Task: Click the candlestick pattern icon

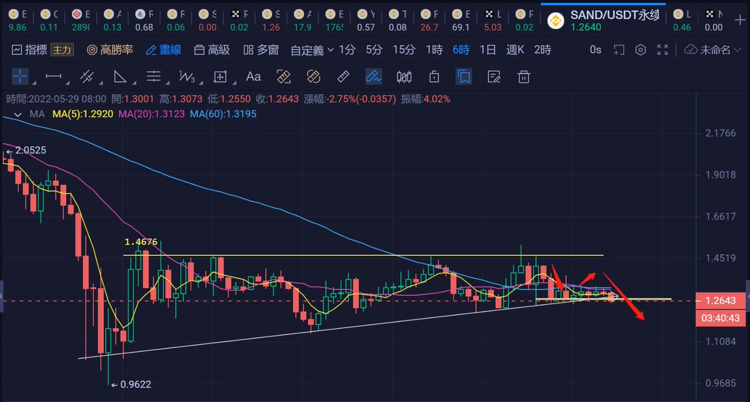Action: click(x=404, y=76)
